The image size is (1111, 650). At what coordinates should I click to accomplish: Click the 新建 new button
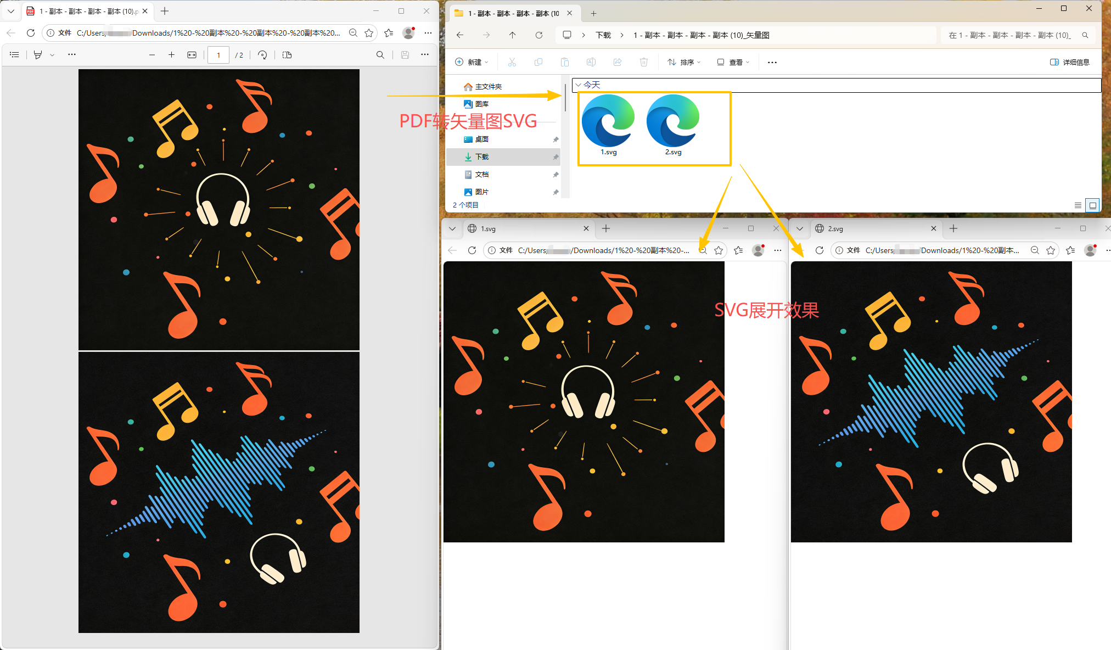tap(472, 62)
